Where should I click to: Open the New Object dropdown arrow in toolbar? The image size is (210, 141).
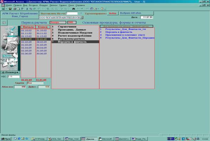click(x=98, y=9)
